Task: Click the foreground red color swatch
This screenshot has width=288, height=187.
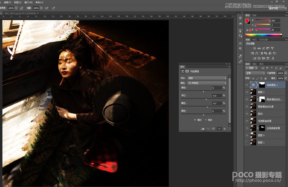Action: pyautogui.click(x=247, y=21)
